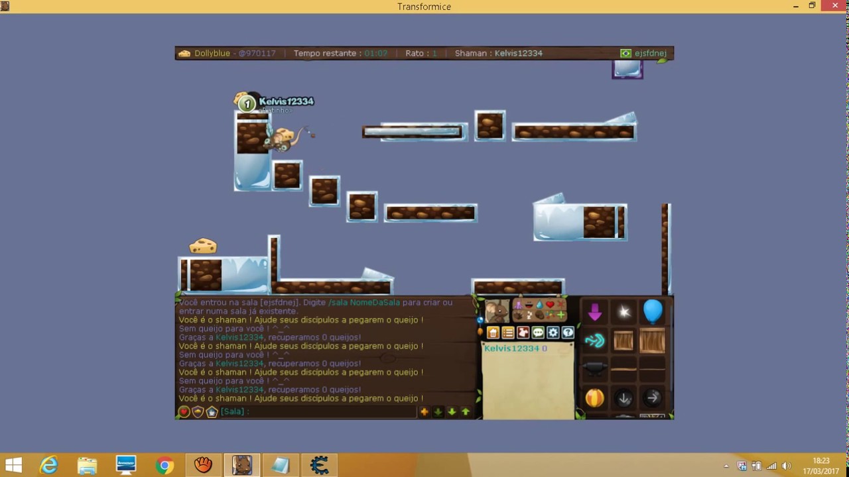Open the chat bubble icon

(538, 333)
